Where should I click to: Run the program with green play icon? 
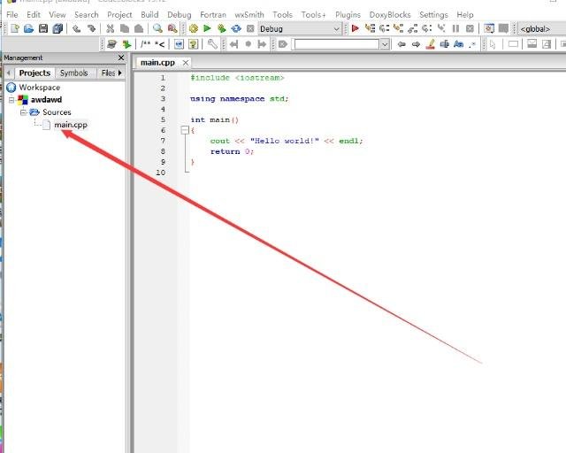coord(208,29)
